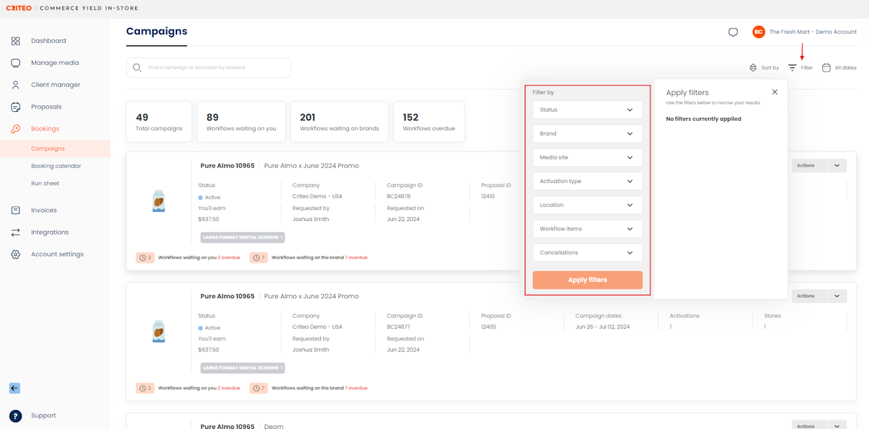Screen dimensions: 869x429
Task: Open the Invoices icon in sidebar
Action: coord(16,210)
